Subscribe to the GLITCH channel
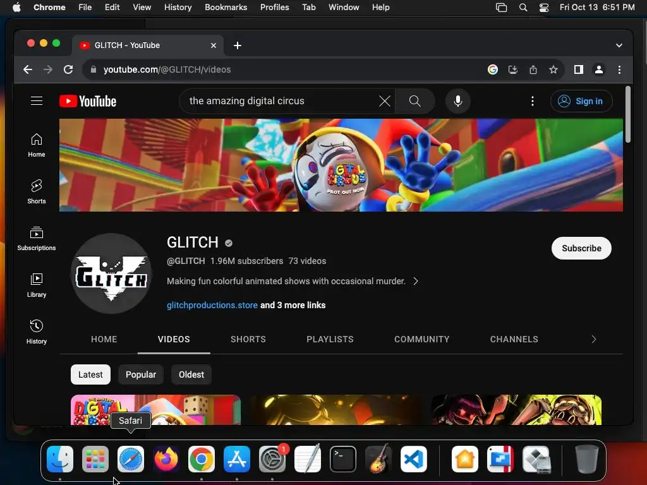 coord(581,248)
